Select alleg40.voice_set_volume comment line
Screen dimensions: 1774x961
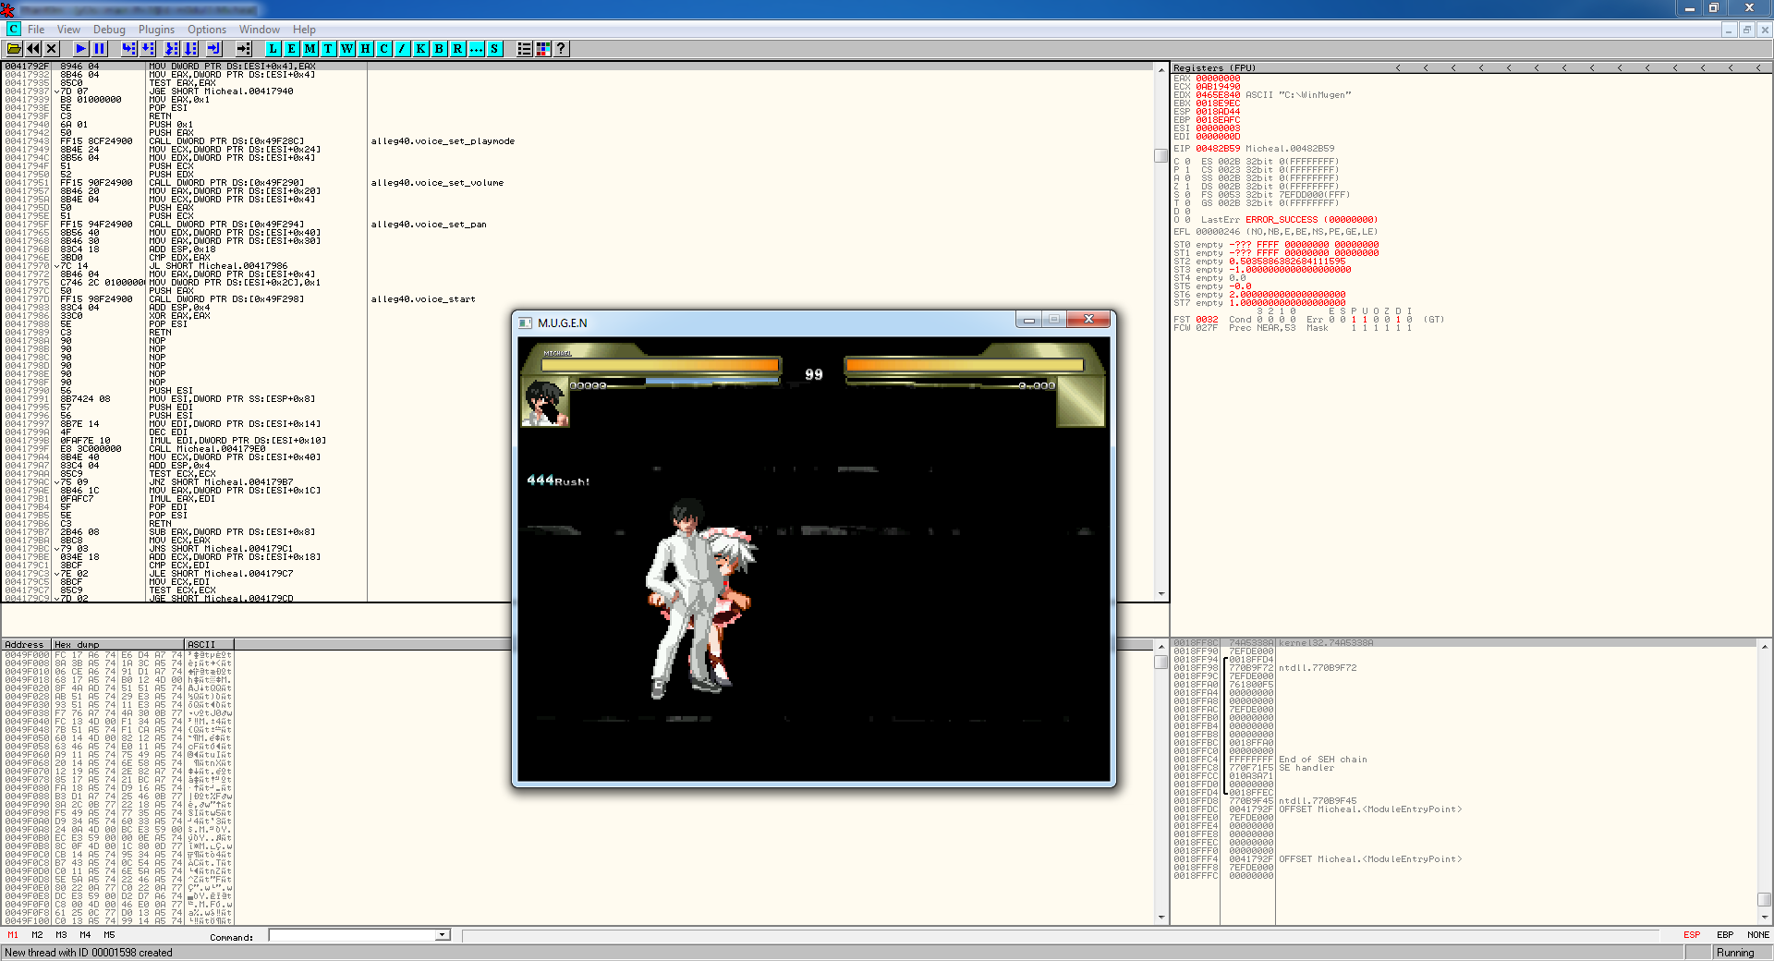pos(437,183)
